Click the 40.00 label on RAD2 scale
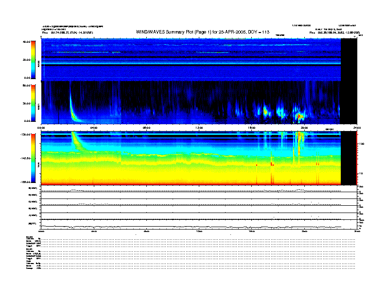Screen dimensions: 385x297 click(x=26, y=42)
